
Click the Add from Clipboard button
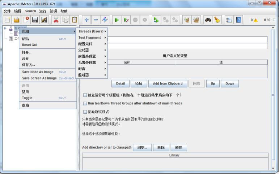pos(168,84)
